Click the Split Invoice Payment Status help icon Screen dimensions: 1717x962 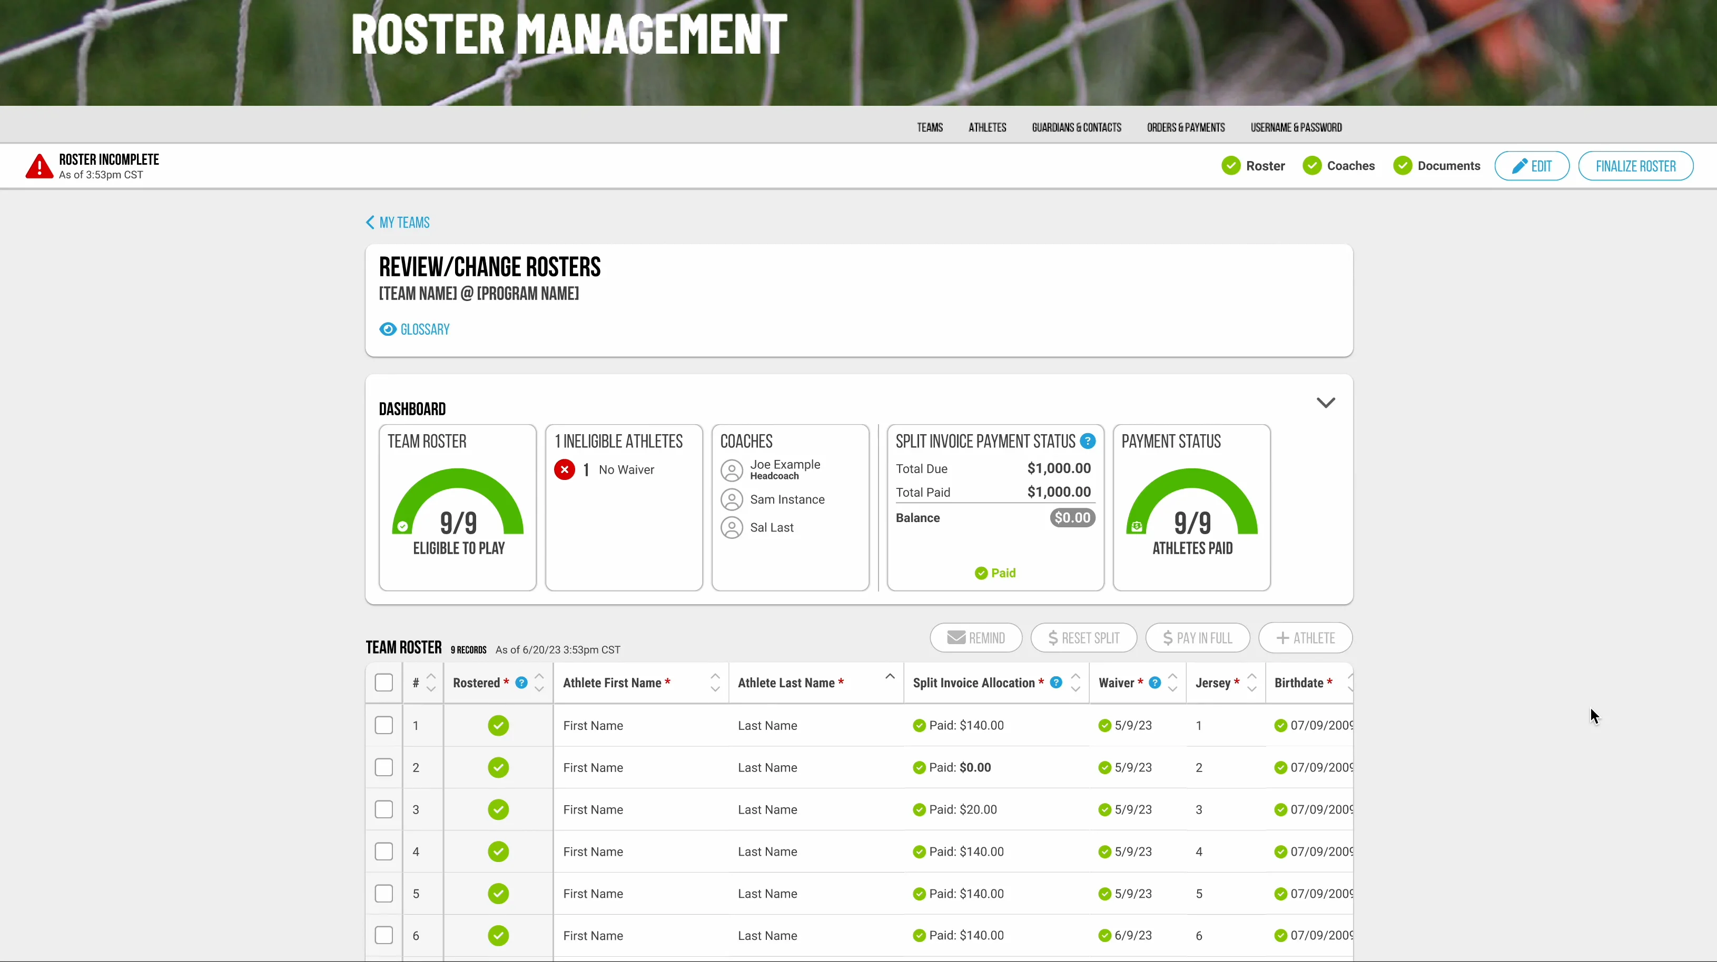(1088, 440)
